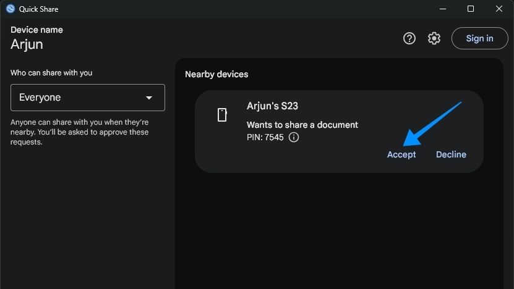This screenshot has width=514, height=289.
Task: Click the Quick Share app logo in title bar
Action: 11,9
